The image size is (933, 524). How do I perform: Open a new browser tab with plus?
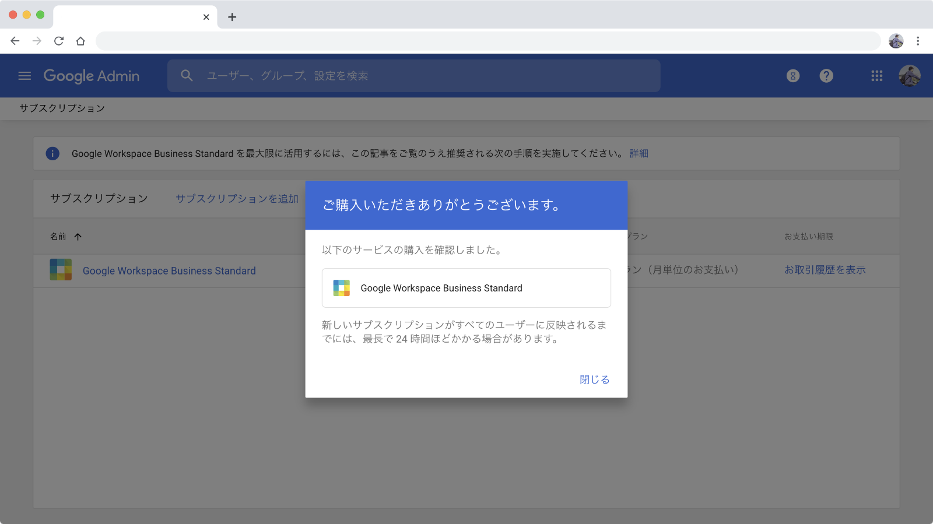click(x=232, y=17)
